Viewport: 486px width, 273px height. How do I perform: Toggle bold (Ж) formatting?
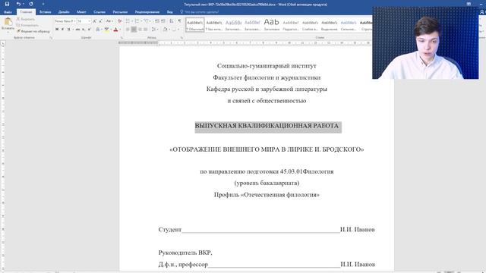click(57, 30)
